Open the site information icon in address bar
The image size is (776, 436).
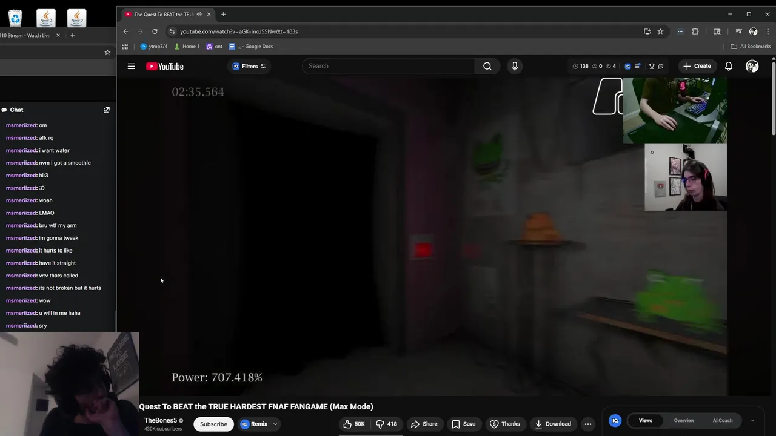[172, 31]
